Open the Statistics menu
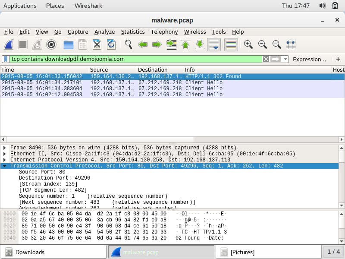Image resolution: width=345 pixels, height=259 pixels. click(133, 32)
